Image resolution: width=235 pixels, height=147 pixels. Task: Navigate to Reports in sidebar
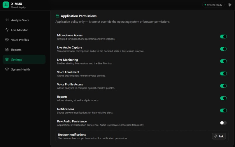coord(24,50)
